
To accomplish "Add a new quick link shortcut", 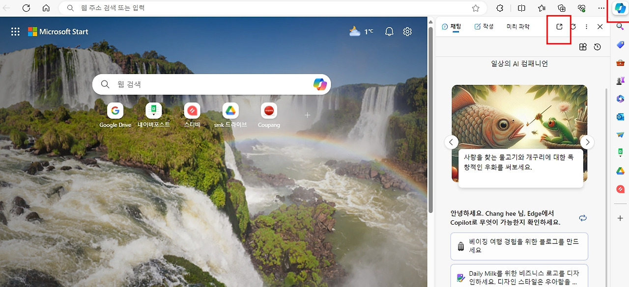I will 307,115.
